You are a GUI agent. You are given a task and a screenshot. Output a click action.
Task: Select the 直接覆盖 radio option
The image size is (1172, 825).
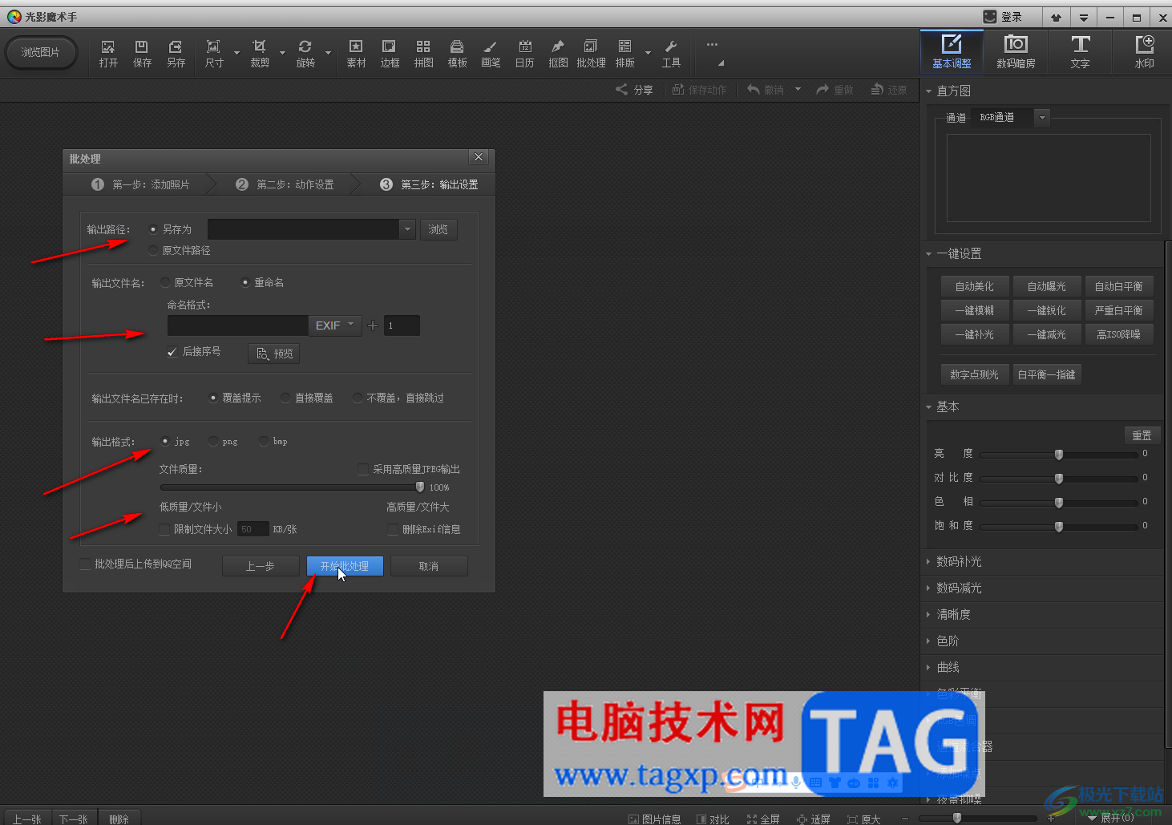(285, 398)
